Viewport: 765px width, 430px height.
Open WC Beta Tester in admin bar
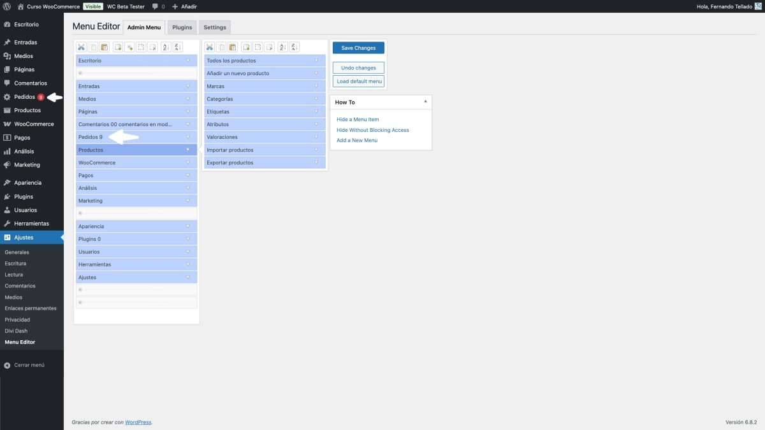(x=126, y=6)
